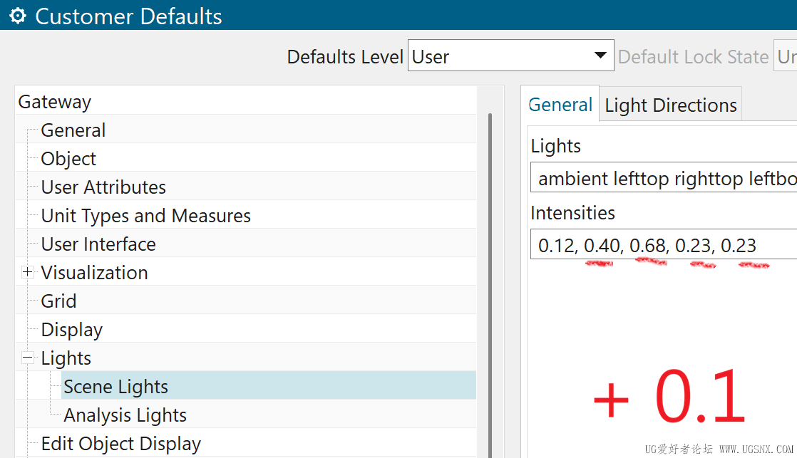Screen dimensions: 797x458
Task: Expand the Visualization tree node
Action: click(x=28, y=272)
